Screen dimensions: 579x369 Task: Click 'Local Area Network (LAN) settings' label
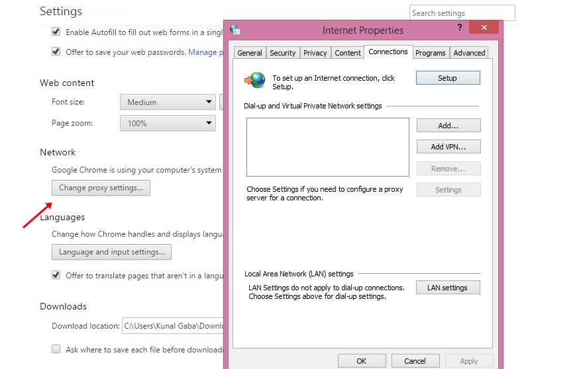tap(299, 274)
